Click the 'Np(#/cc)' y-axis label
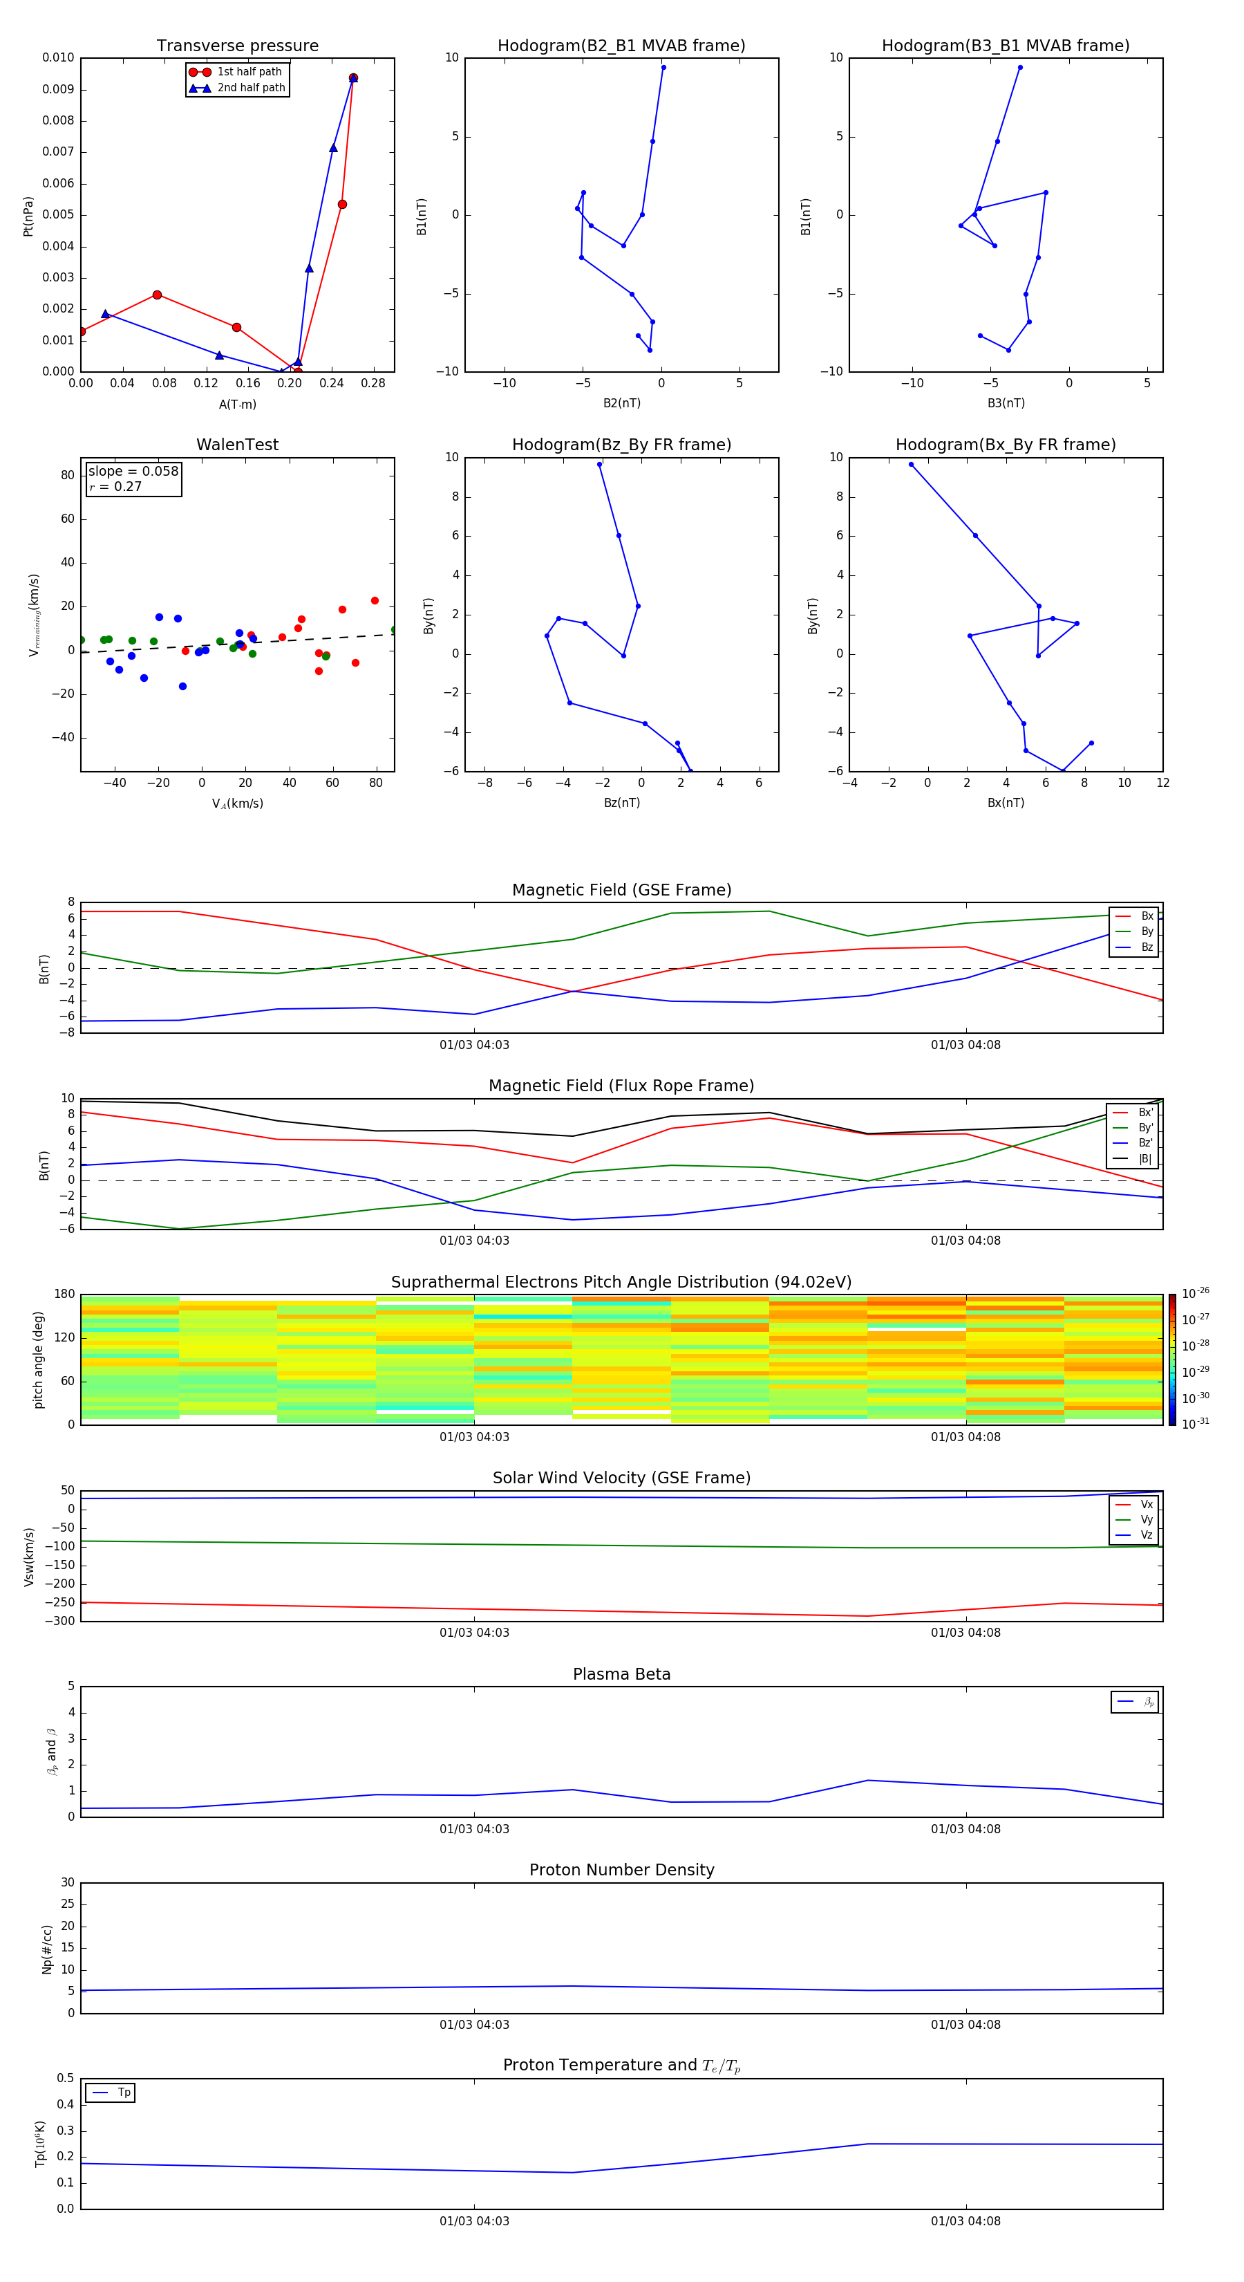This screenshot has width=1244, height=2282. [x=47, y=1949]
